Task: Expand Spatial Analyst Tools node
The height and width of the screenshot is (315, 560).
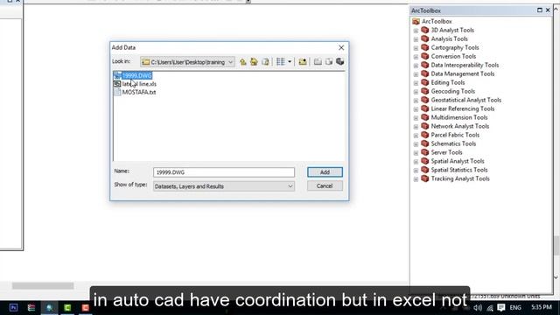Action: pos(416,162)
